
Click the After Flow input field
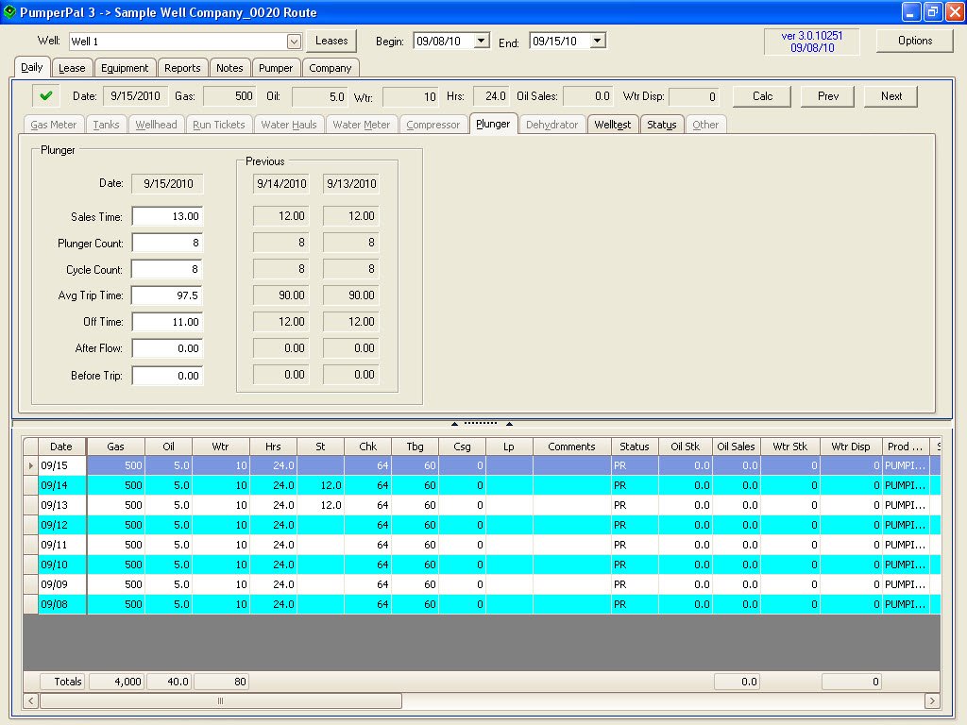[x=167, y=348]
